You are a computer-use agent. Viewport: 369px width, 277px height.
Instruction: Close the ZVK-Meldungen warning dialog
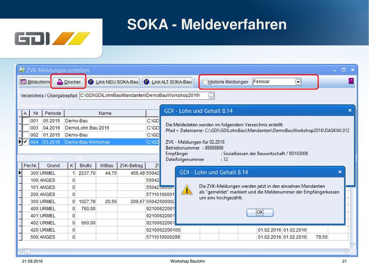[340, 172]
